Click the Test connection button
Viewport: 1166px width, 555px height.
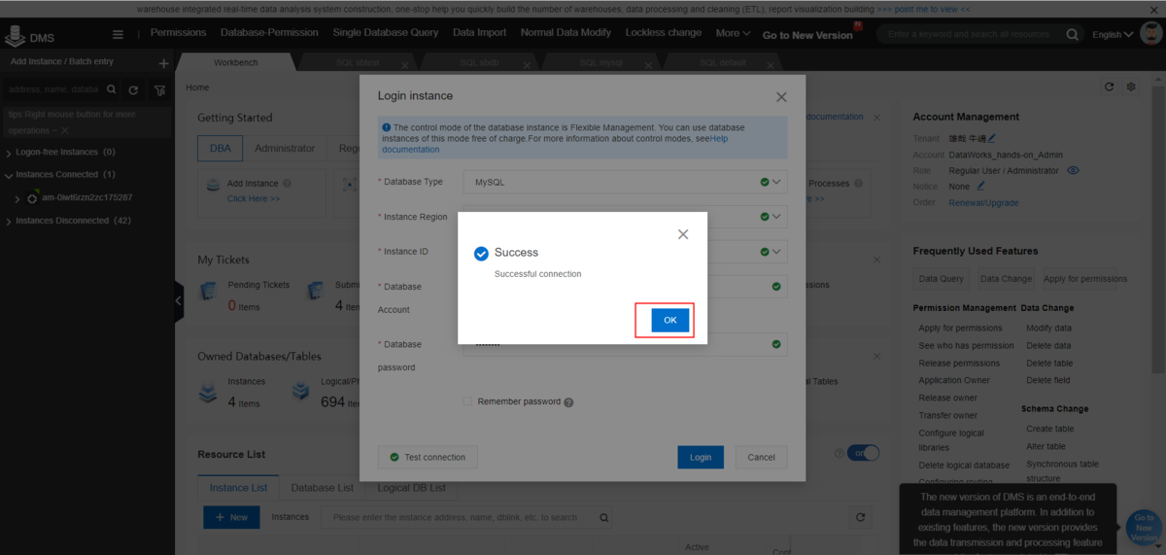[428, 457]
